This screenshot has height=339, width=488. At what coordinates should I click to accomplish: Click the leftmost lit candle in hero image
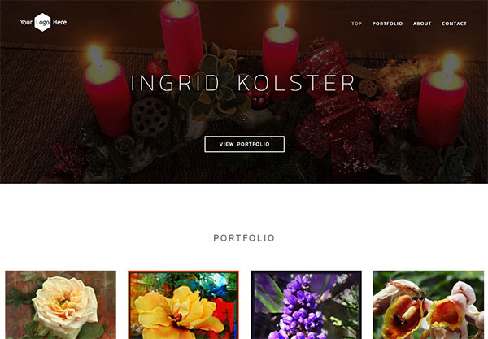click(107, 93)
